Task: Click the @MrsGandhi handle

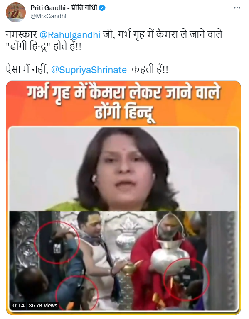Action: coord(48,16)
